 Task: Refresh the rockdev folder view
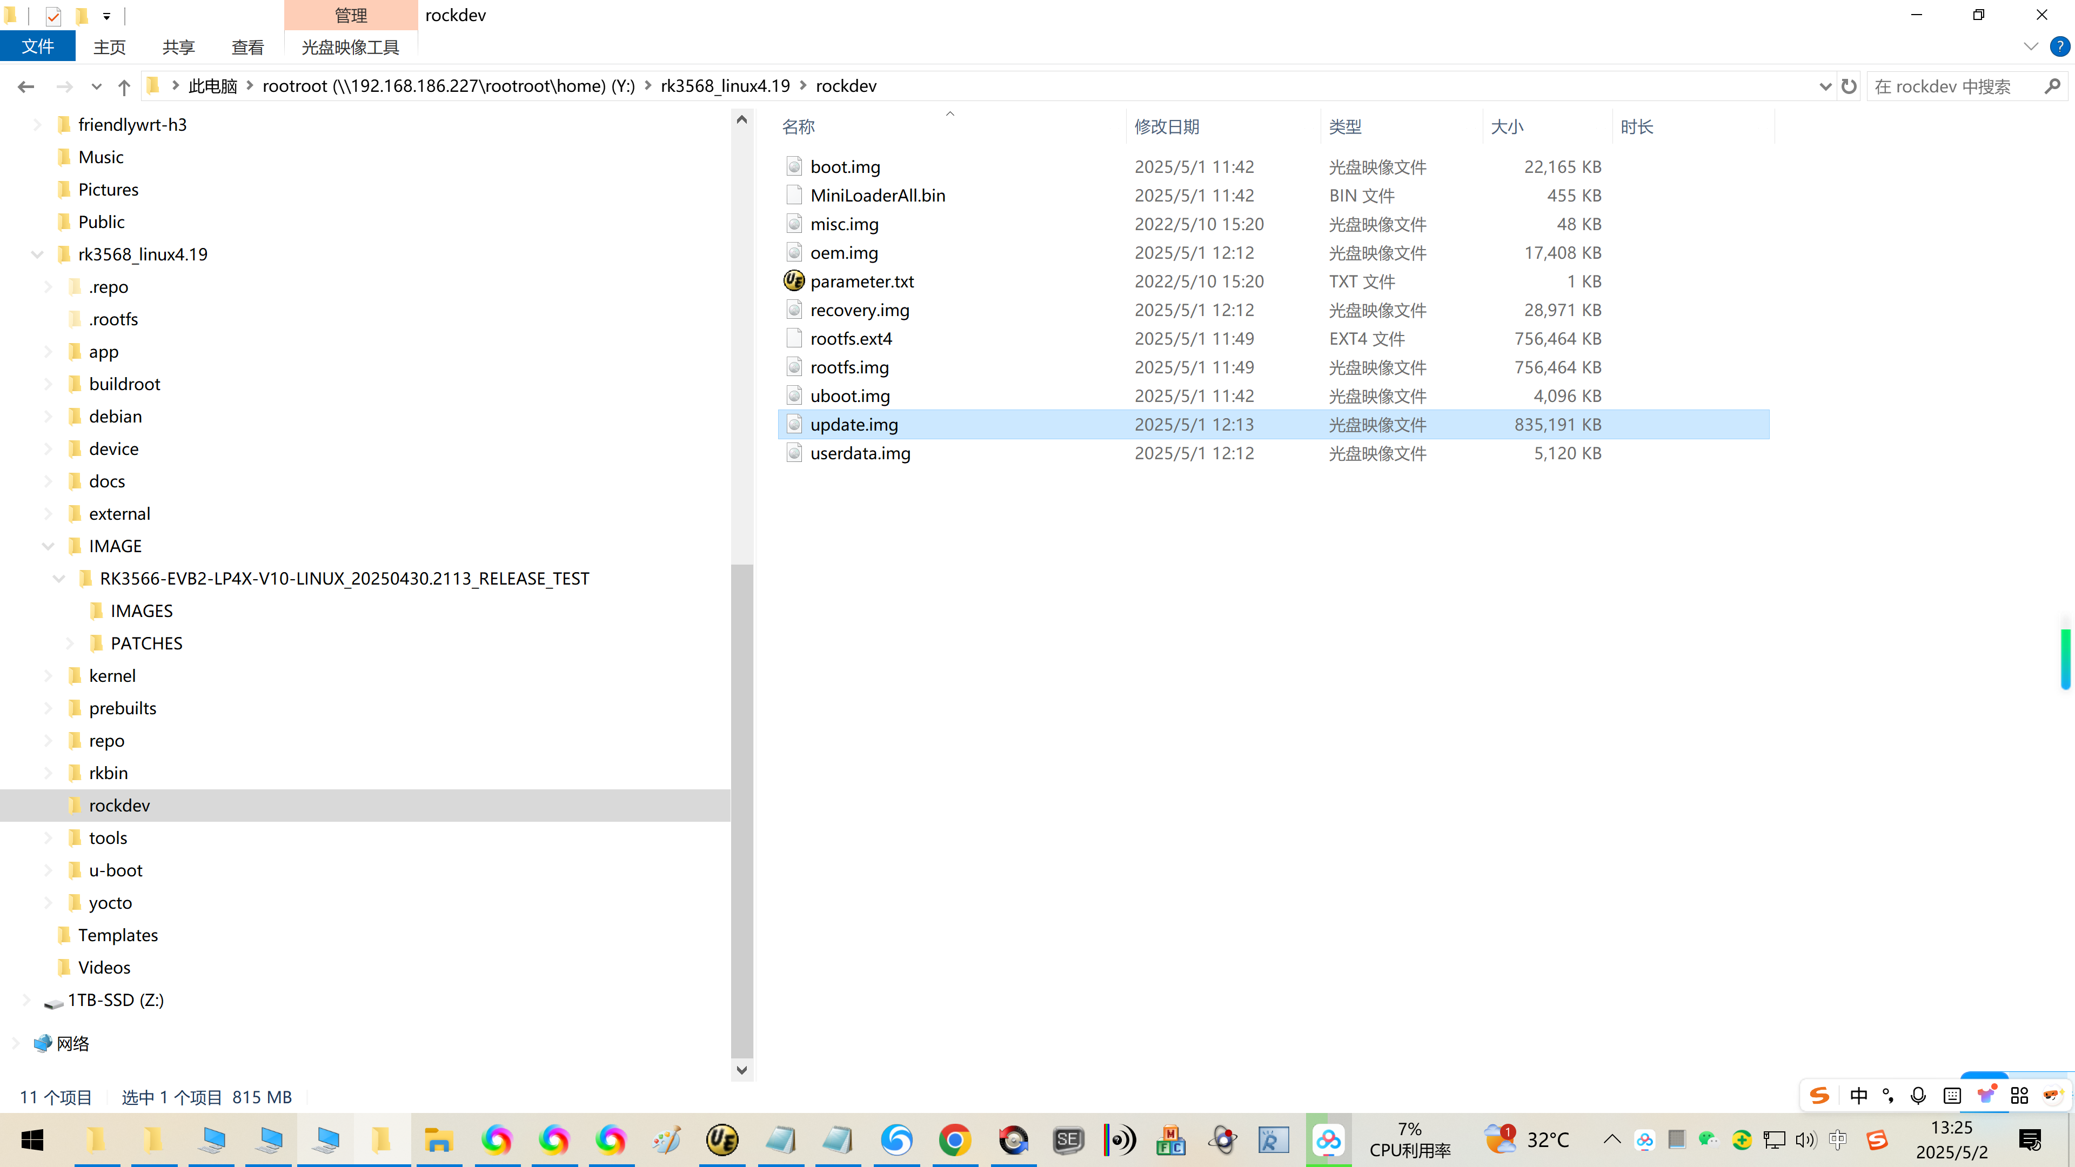point(1849,86)
